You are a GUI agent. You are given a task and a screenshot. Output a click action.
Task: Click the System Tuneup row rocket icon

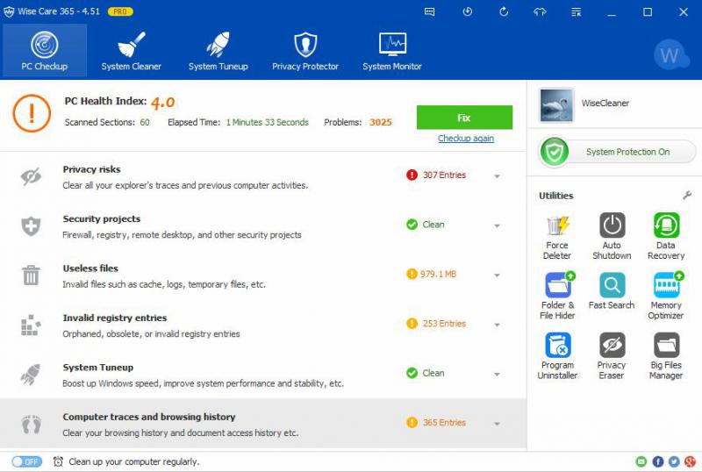[31, 375]
